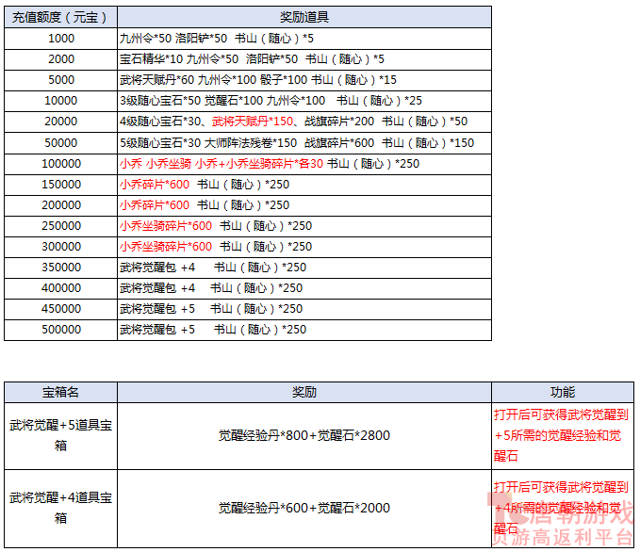Select the 50000 recharge amount cell
Image resolution: width=640 pixels, height=552 pixels.
[x=60, y=143]
